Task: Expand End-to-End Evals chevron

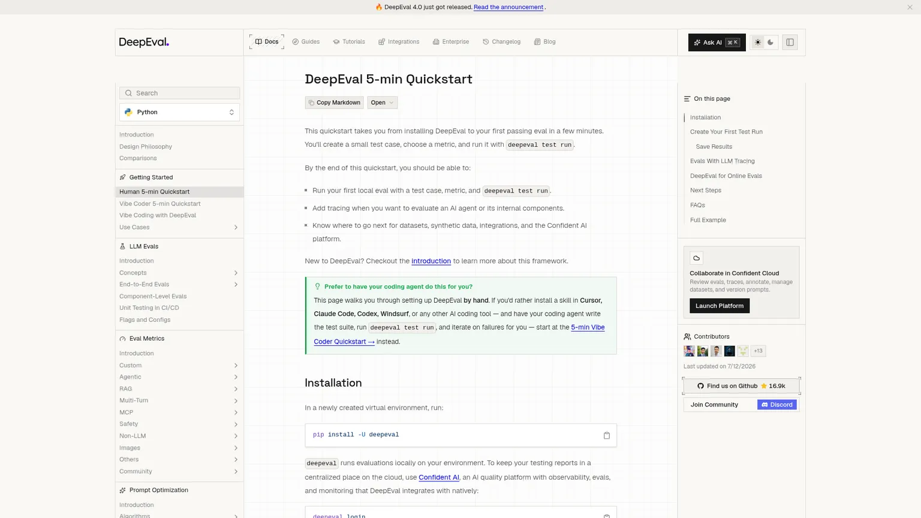Action: click(x=236, y=284)
